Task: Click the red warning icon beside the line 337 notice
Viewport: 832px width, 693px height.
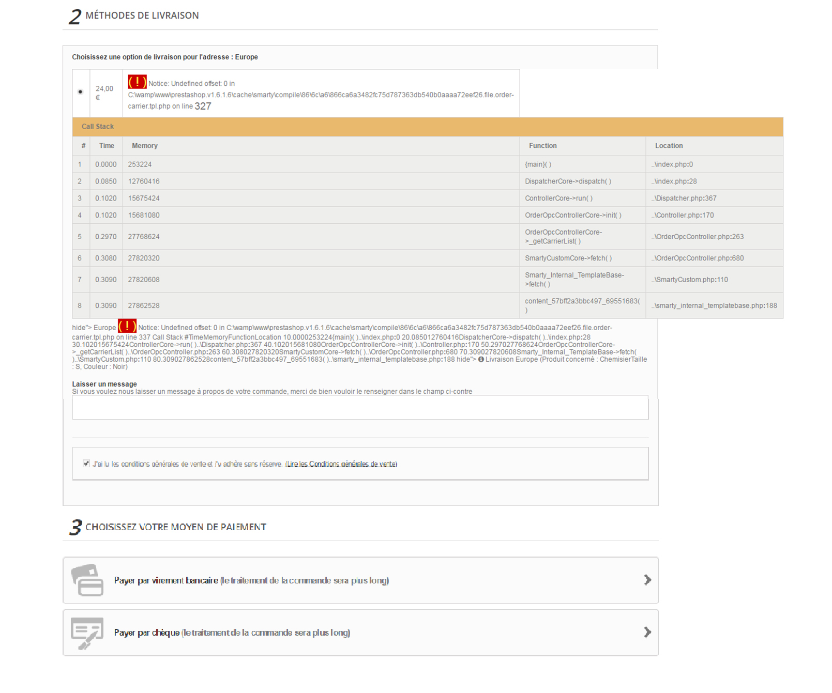Action: tap(127, 326)
